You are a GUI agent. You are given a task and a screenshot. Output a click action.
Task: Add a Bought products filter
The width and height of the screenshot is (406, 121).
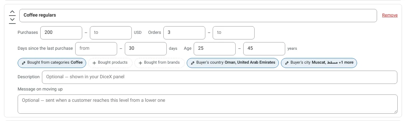pos(110,63)
